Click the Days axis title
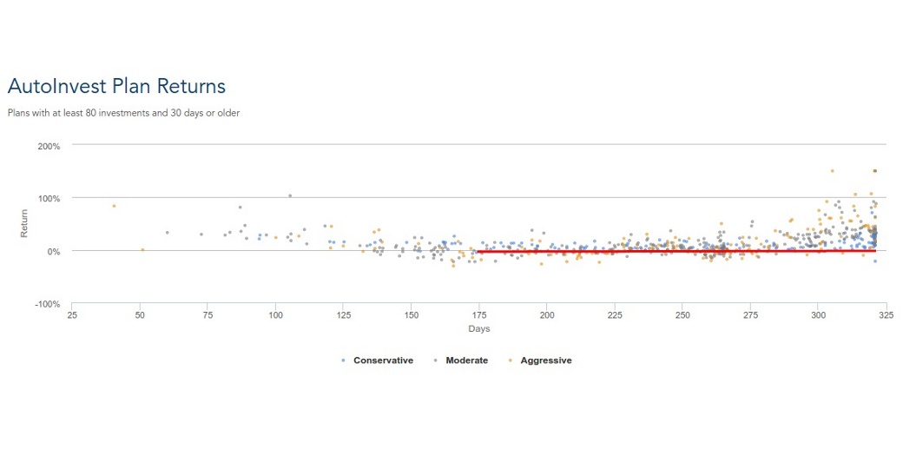This screenshot has height=469, width=903. (479, 328)
